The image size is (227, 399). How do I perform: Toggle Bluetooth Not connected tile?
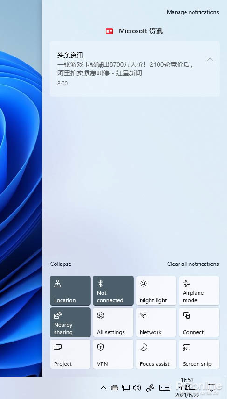pos(113,290)
